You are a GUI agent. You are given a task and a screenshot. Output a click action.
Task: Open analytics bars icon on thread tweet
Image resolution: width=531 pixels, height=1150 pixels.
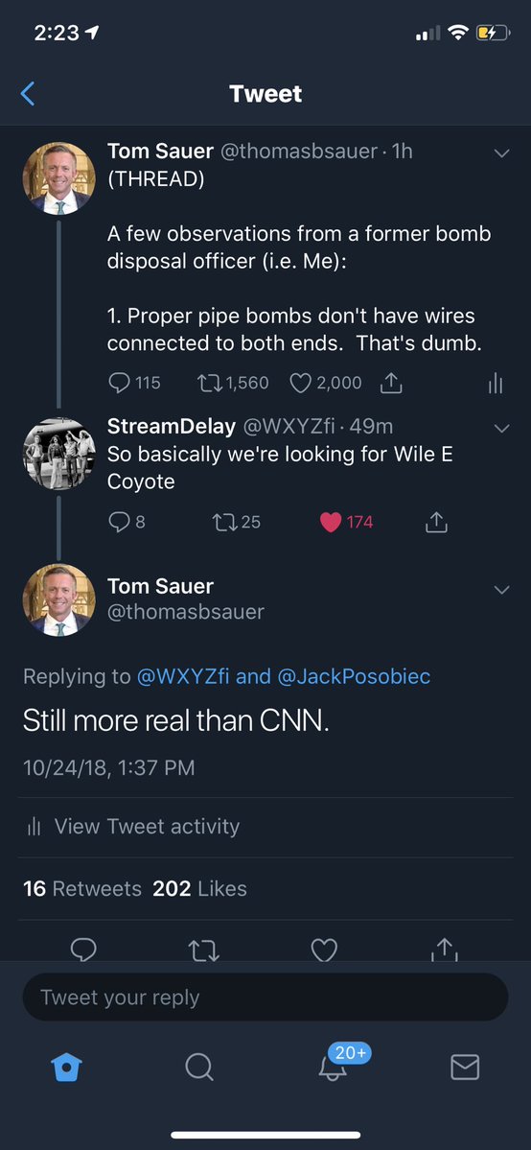pos(496,383)
